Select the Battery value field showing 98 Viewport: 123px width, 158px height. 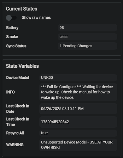(x=87, y=28)
